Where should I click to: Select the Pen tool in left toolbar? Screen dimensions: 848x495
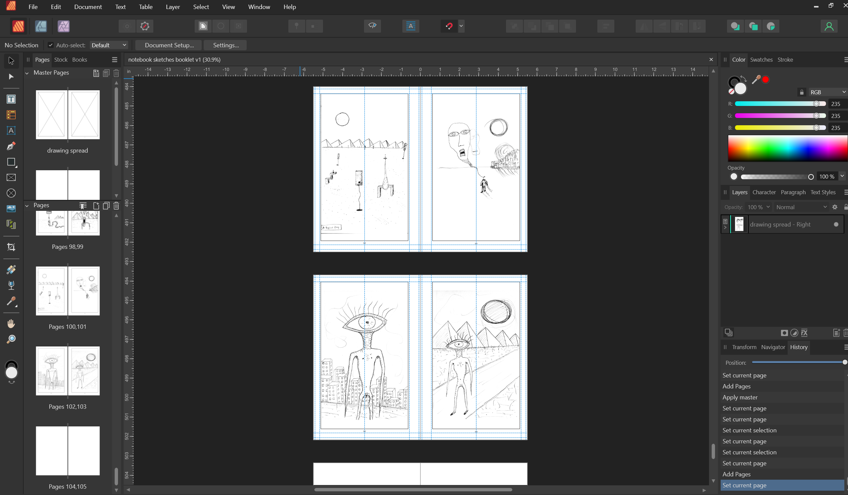point(11,146)
